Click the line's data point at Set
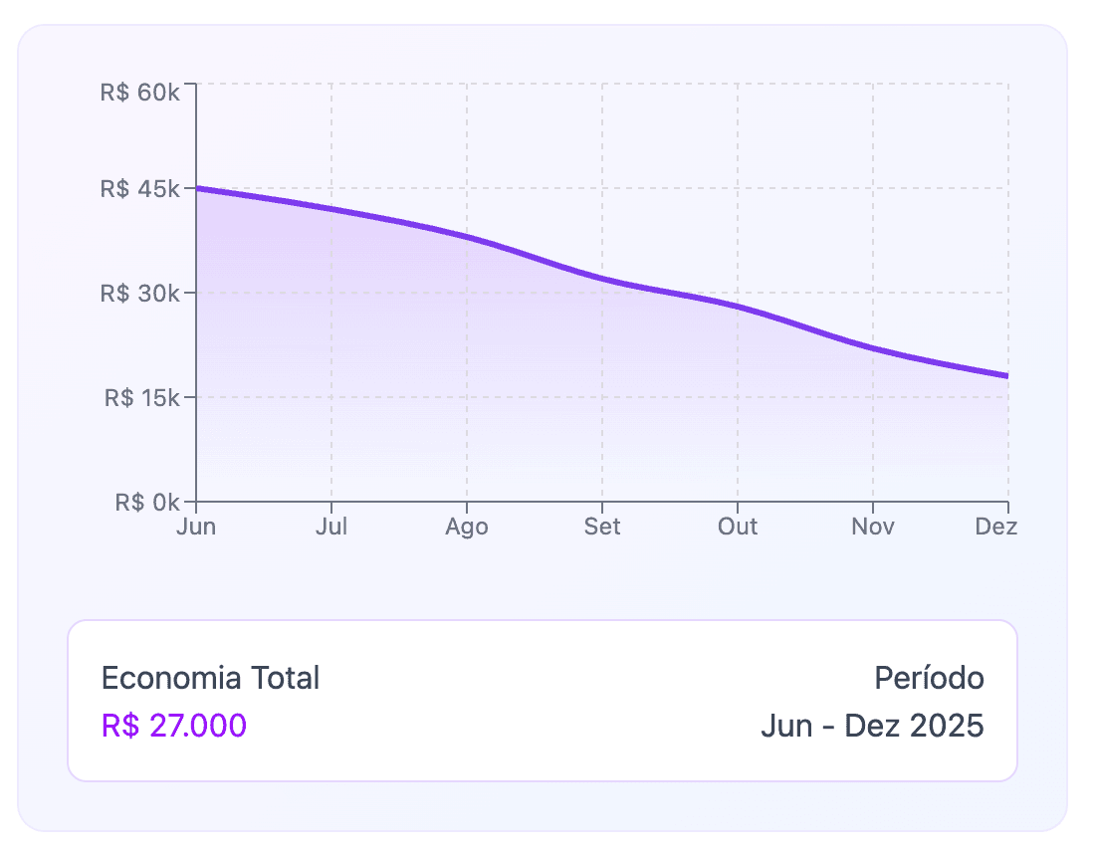Screen dimensions: 1095x852 [602, 279]
